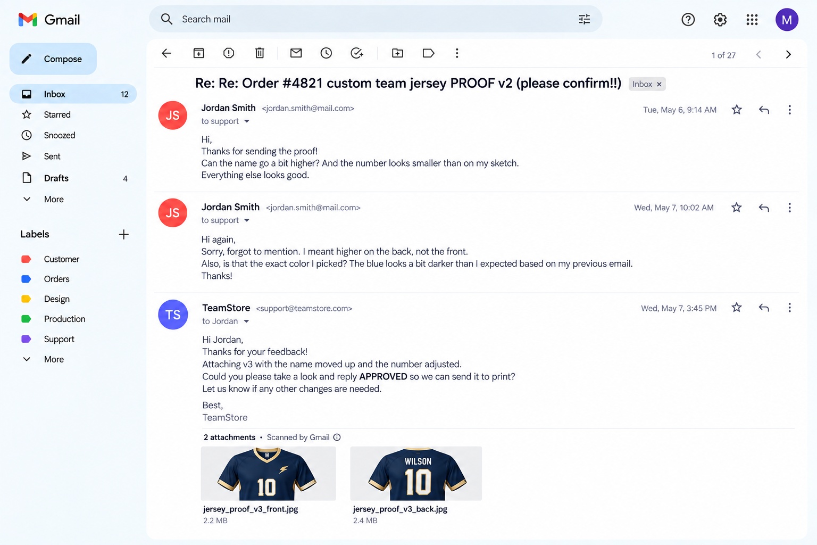Open account profile avatar M
The image size is (817, 545).
(787, 20)
